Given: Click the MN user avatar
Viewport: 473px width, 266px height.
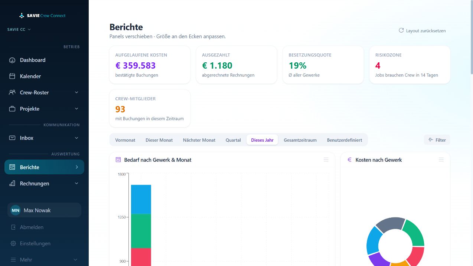Looking at the screenshot, I should coord(16,210).
